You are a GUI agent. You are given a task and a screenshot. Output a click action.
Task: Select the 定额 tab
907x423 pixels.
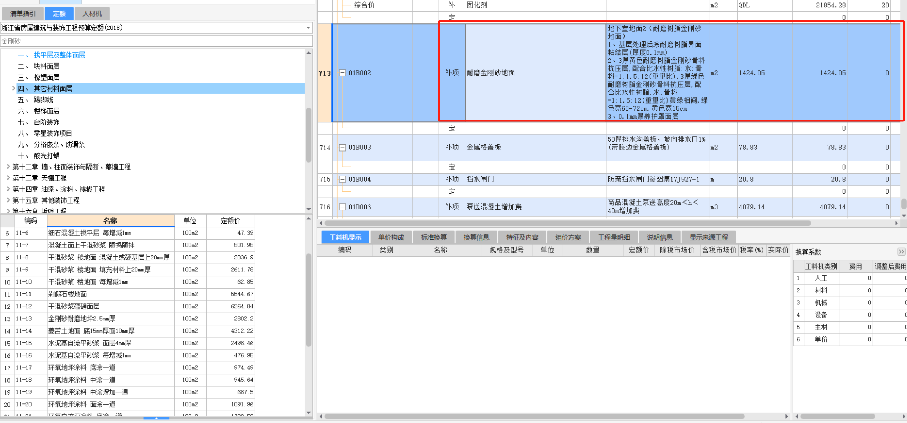[59, 14]
